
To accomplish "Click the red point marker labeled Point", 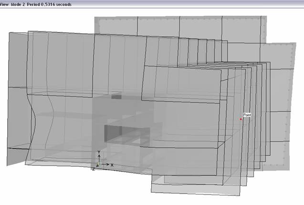I will tap(241, 119).
